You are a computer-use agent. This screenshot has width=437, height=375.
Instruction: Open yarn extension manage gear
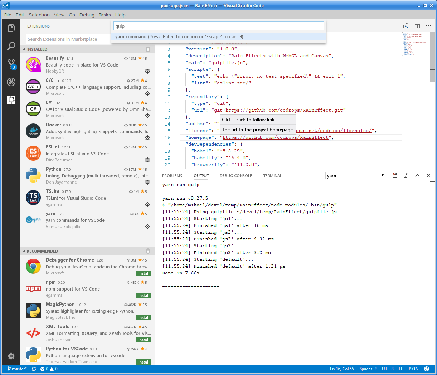coord(147,227)
